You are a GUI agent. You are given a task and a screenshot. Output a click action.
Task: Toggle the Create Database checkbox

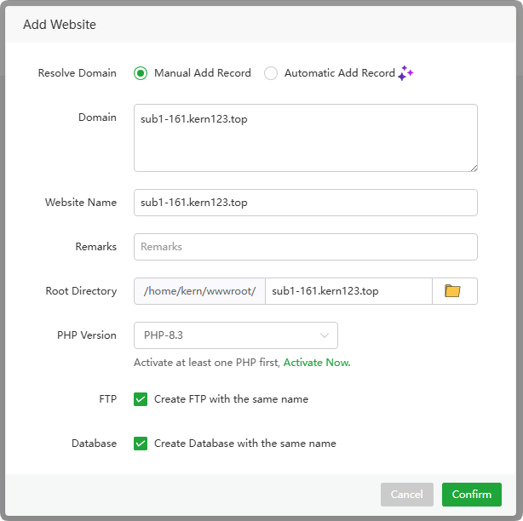pyautogui.click(x=141, y=444)
